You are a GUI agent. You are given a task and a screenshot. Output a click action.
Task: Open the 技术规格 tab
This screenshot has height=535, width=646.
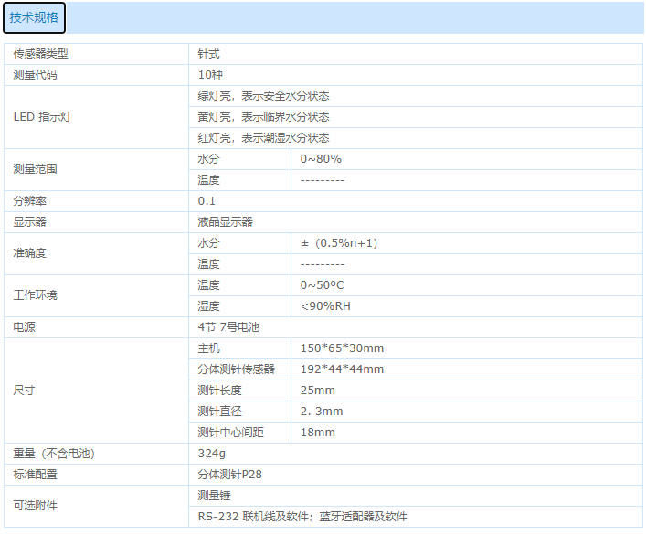click(35, 16)
